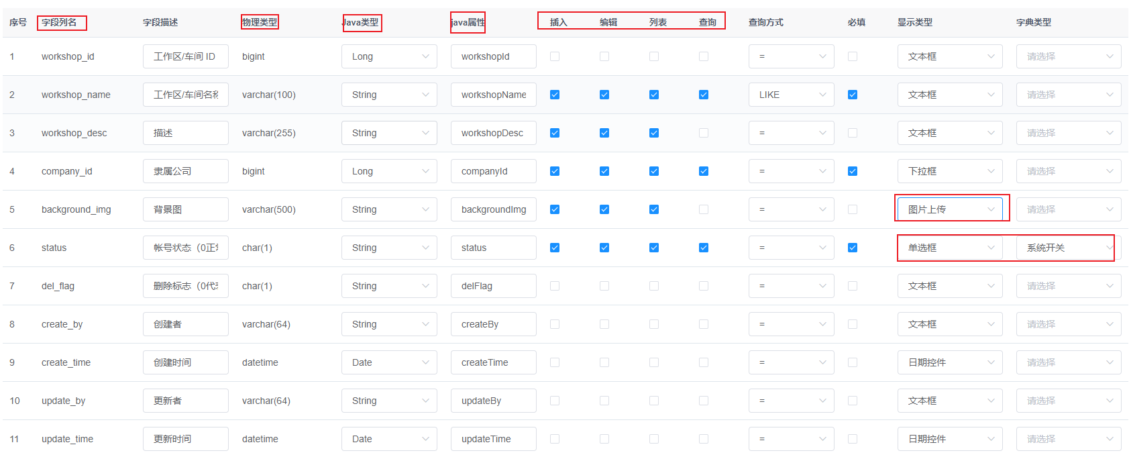Edit description field 描述 for workshop_desc
Viewport: 1129px width, 457px height.
186,133
